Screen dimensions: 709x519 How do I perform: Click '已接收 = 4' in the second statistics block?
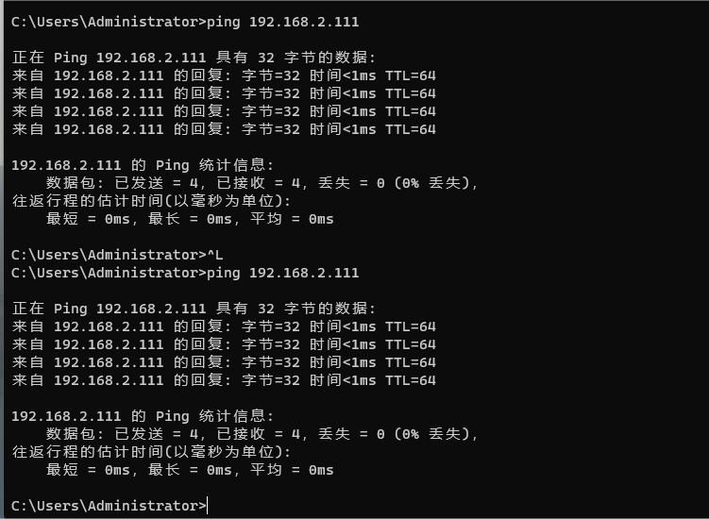259,434
